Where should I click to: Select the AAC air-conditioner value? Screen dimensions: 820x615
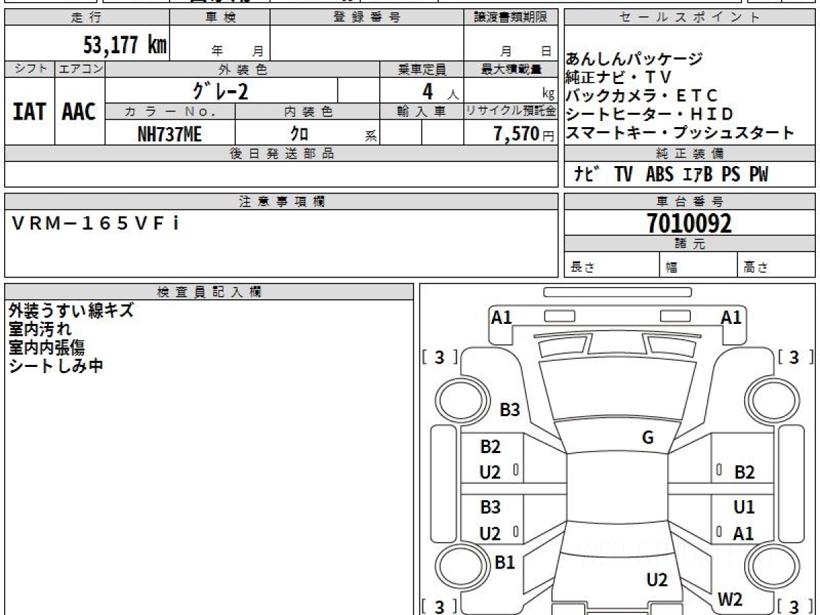79,113
